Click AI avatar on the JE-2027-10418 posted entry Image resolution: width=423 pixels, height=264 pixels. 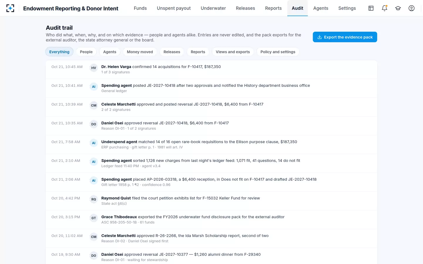tap(94, 87)
